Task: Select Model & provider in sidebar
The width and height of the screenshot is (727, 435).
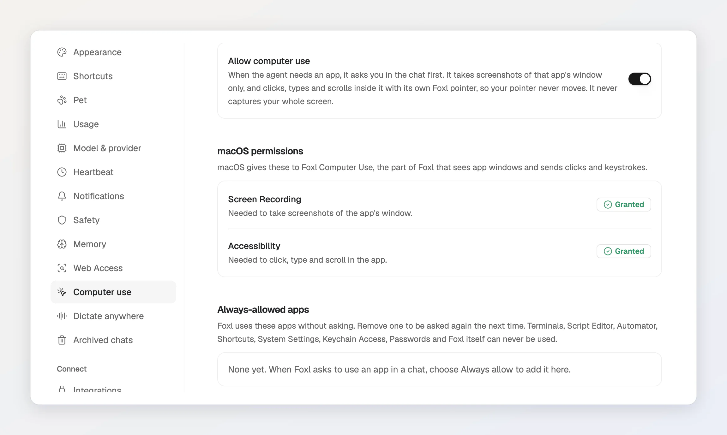Action: point(113,148)
